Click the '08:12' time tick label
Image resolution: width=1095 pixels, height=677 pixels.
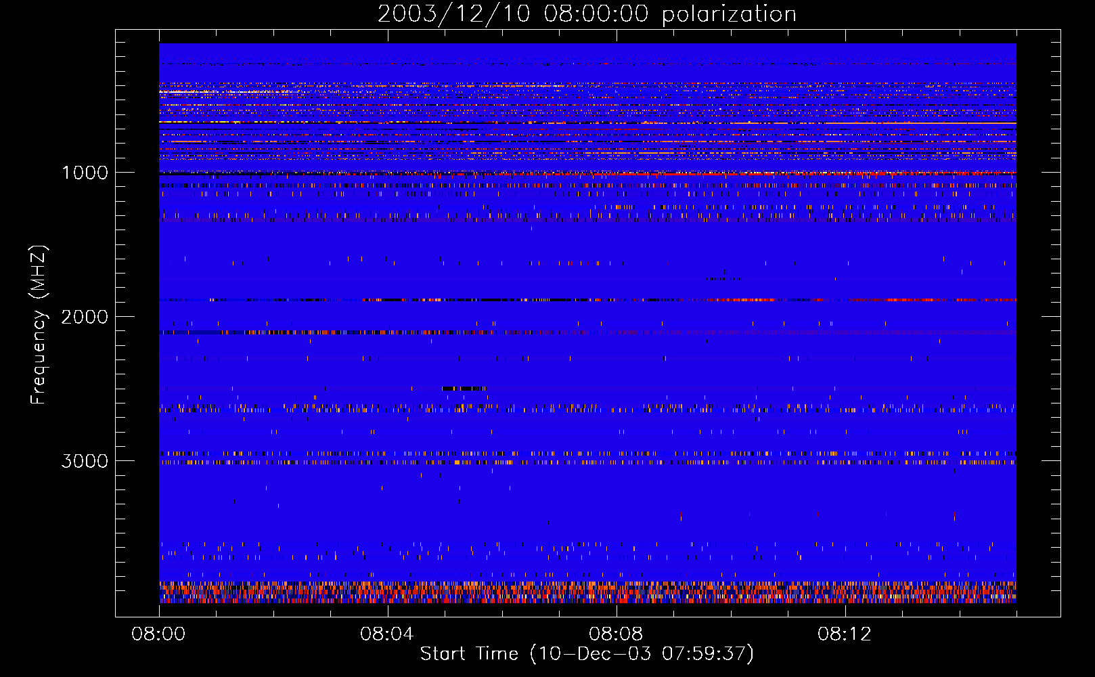[845, 634]
